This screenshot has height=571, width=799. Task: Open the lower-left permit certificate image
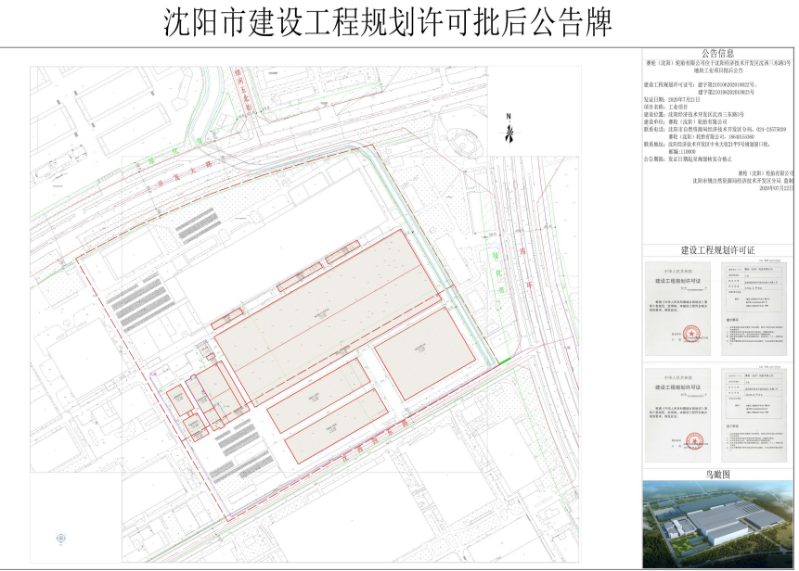click(684, 414)
